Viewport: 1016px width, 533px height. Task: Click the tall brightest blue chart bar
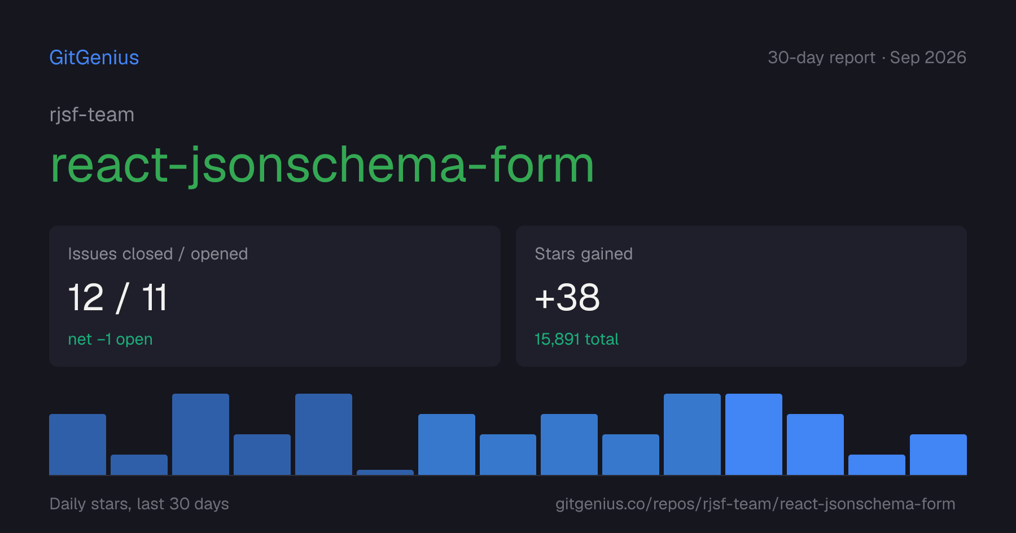754,434
